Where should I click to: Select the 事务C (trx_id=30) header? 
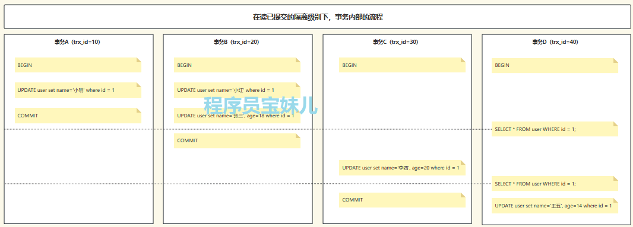click(395, 42)
